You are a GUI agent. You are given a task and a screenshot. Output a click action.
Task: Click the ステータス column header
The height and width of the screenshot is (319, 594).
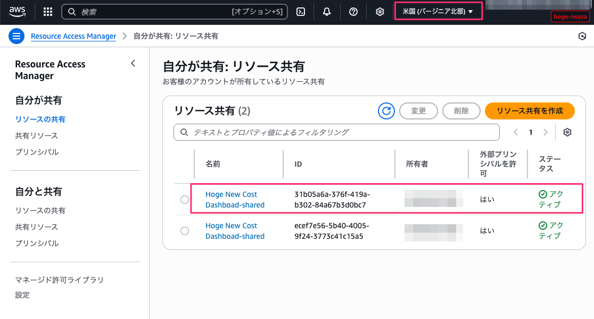coord(550,163)
